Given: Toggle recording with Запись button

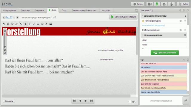Looking at the screenshot, I should click(138, 4).
